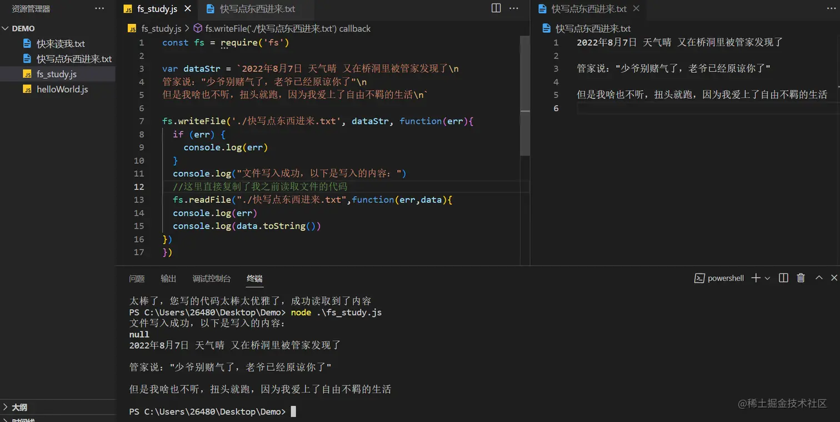
Task: Open the 调试控制台 debug console tab
Action: point(212,279)
